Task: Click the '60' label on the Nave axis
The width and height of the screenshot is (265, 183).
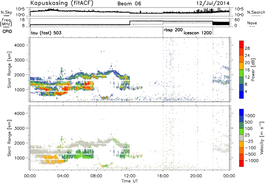Action: click(237, 20)
